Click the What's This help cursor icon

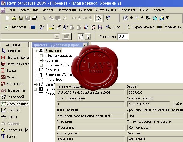[x=108, y=18]
